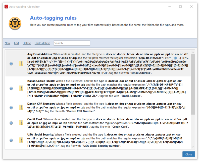Open the Edit link to modify a rule
The width and height of the screenshot is (201, 163).
[16, 43]
